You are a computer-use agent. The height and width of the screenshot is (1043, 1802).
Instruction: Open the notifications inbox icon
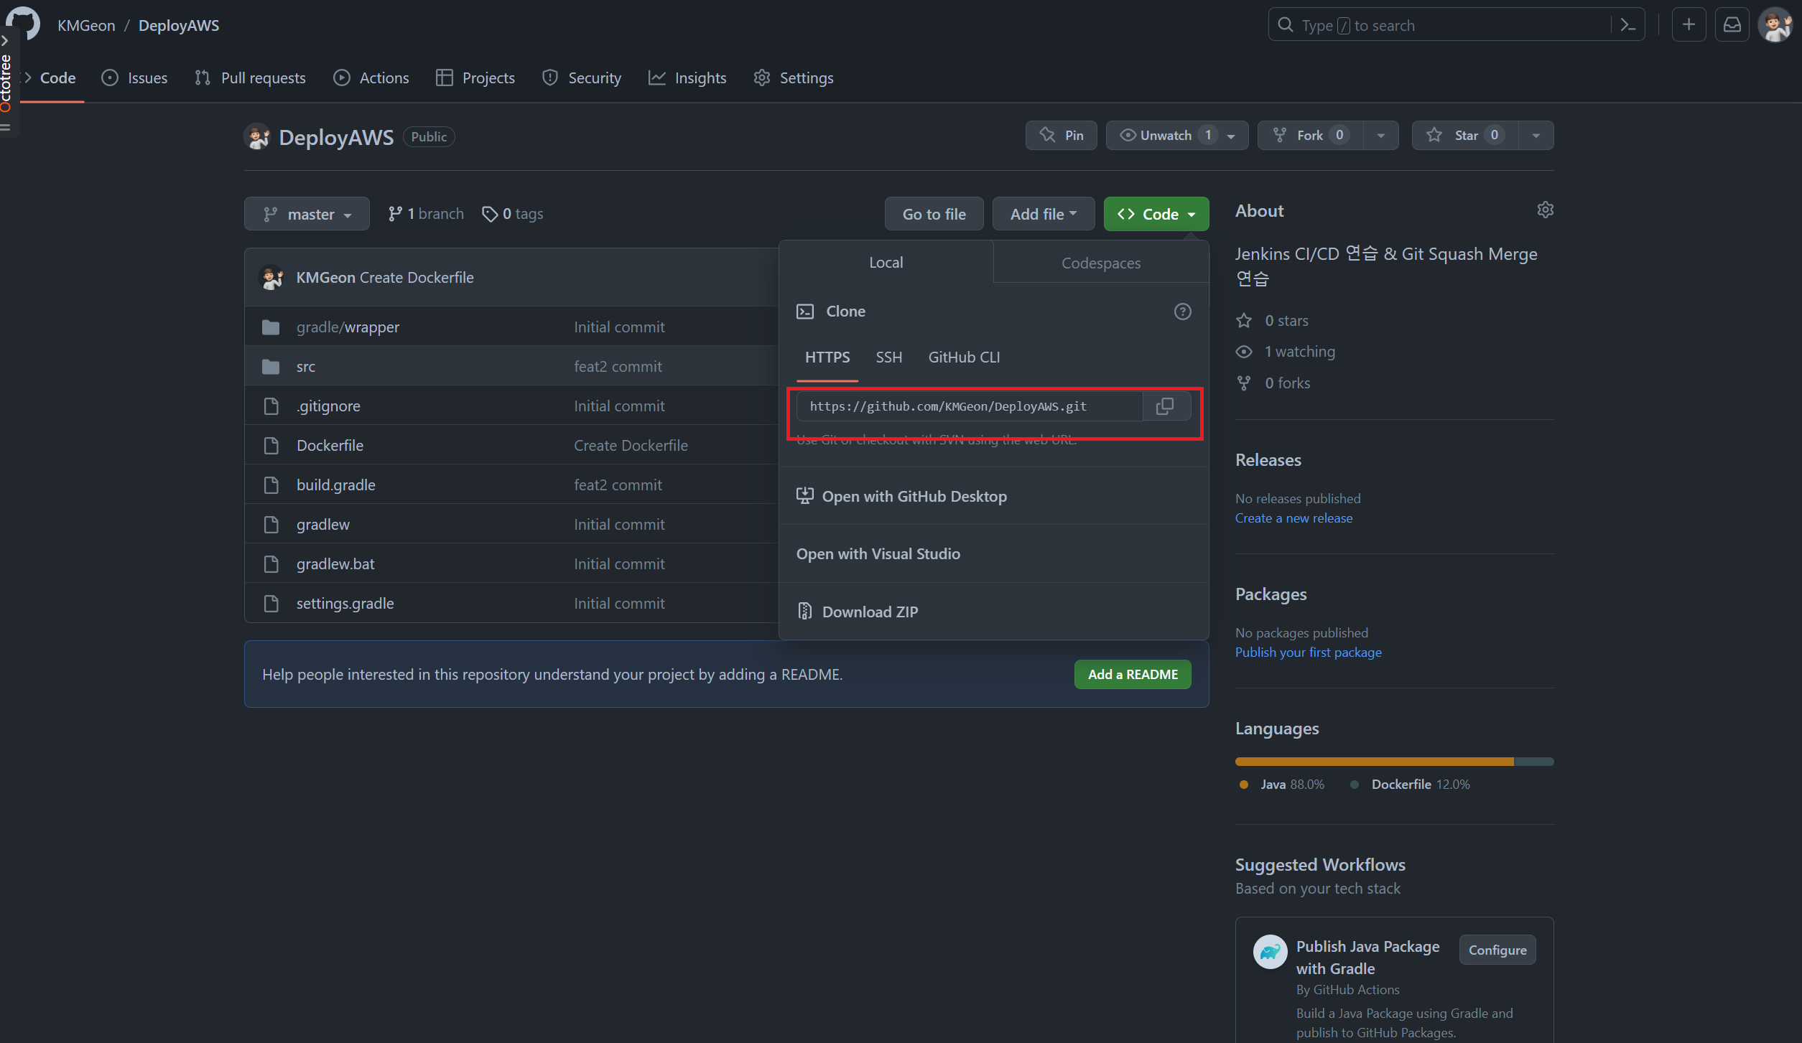click(x=1732, y=25)
